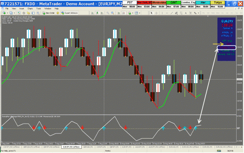Open the Window menu

click(x=48, y=9)
